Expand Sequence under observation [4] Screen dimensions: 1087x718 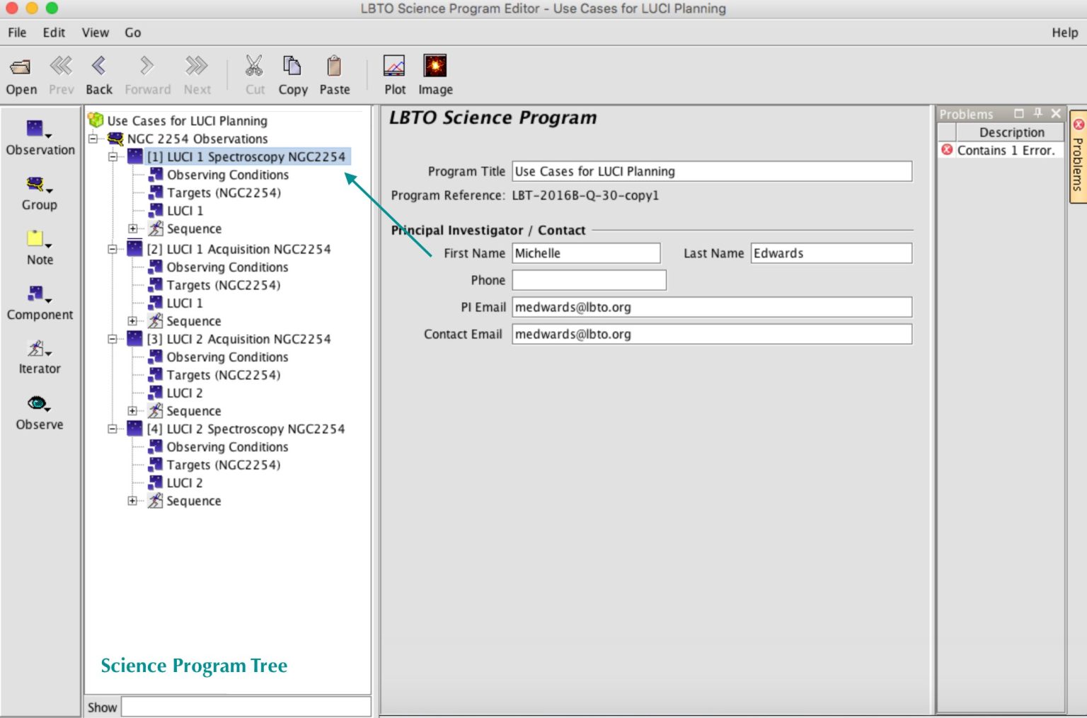coord(132,501)
